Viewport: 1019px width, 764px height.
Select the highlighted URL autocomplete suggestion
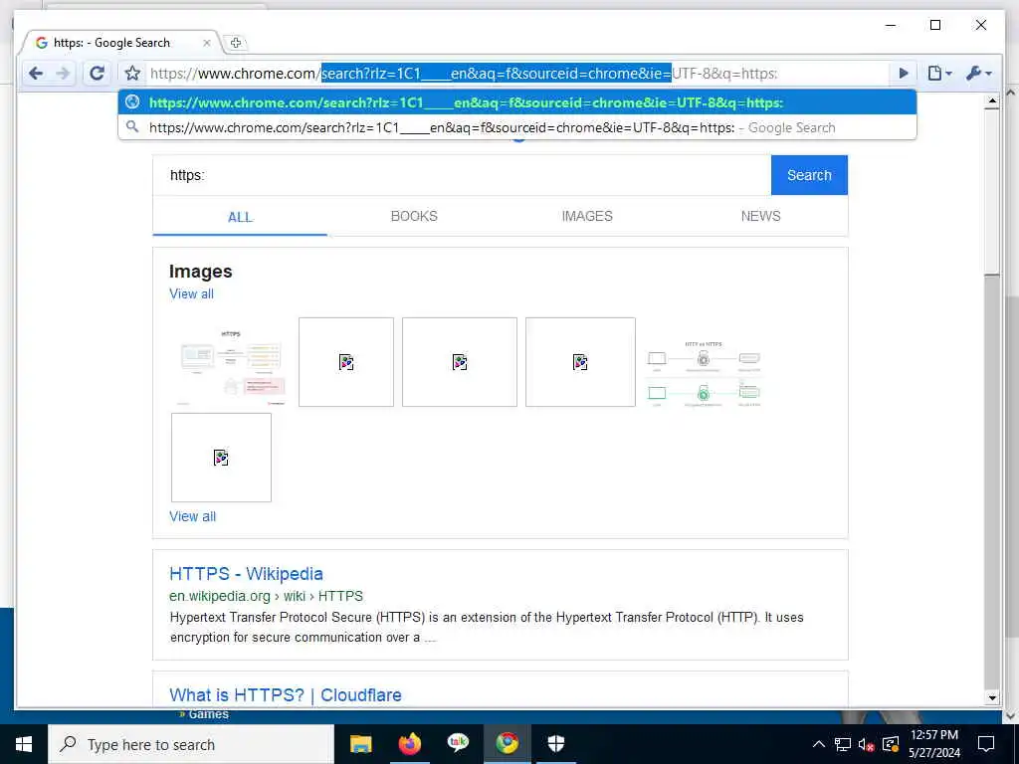point(517,102)
